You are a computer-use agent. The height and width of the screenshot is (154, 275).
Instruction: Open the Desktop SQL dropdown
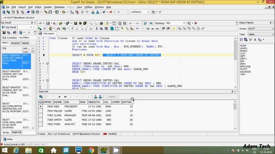click(184, 23)
